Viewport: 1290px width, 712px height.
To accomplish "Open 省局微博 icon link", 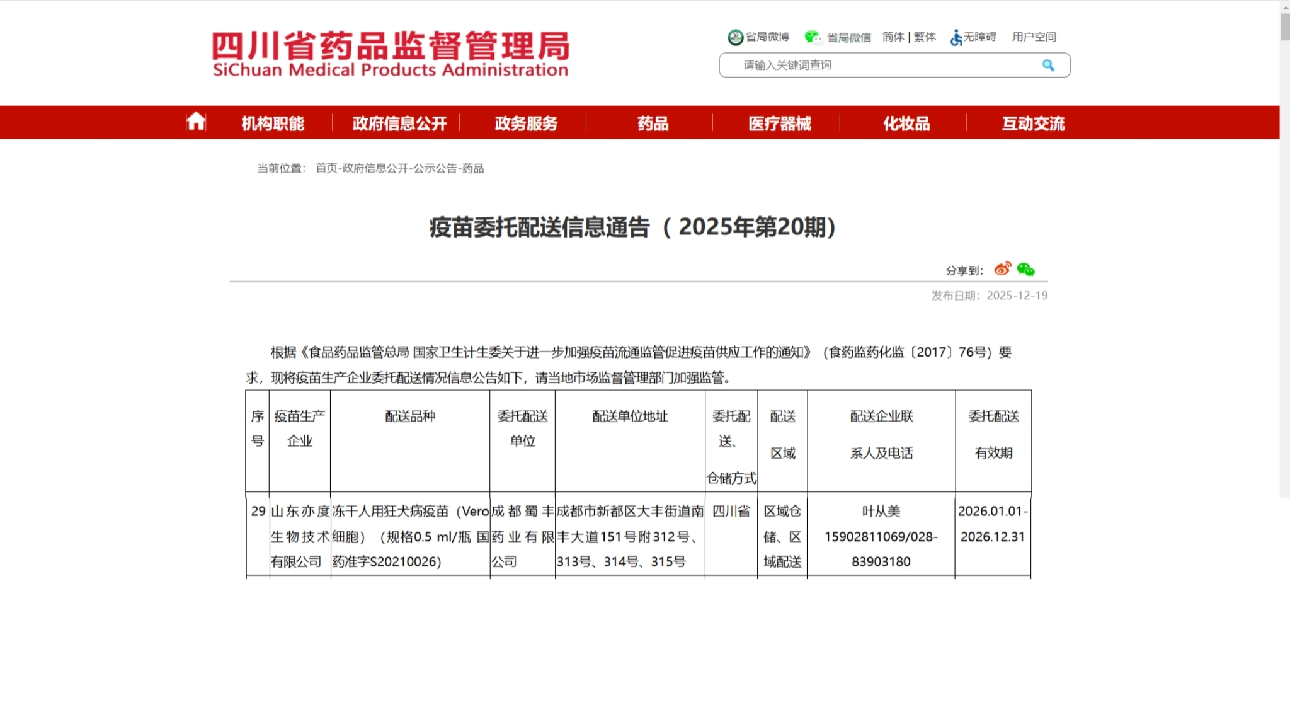I will click(x=735, y=37).
